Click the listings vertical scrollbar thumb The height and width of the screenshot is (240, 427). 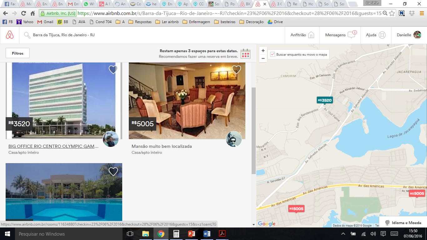[254, 131]
